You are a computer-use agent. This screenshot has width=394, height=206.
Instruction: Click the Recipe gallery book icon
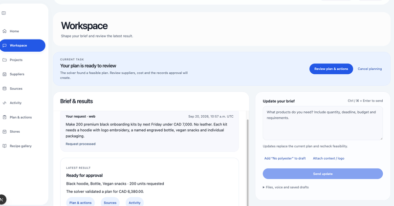click(x=4, y=146)
